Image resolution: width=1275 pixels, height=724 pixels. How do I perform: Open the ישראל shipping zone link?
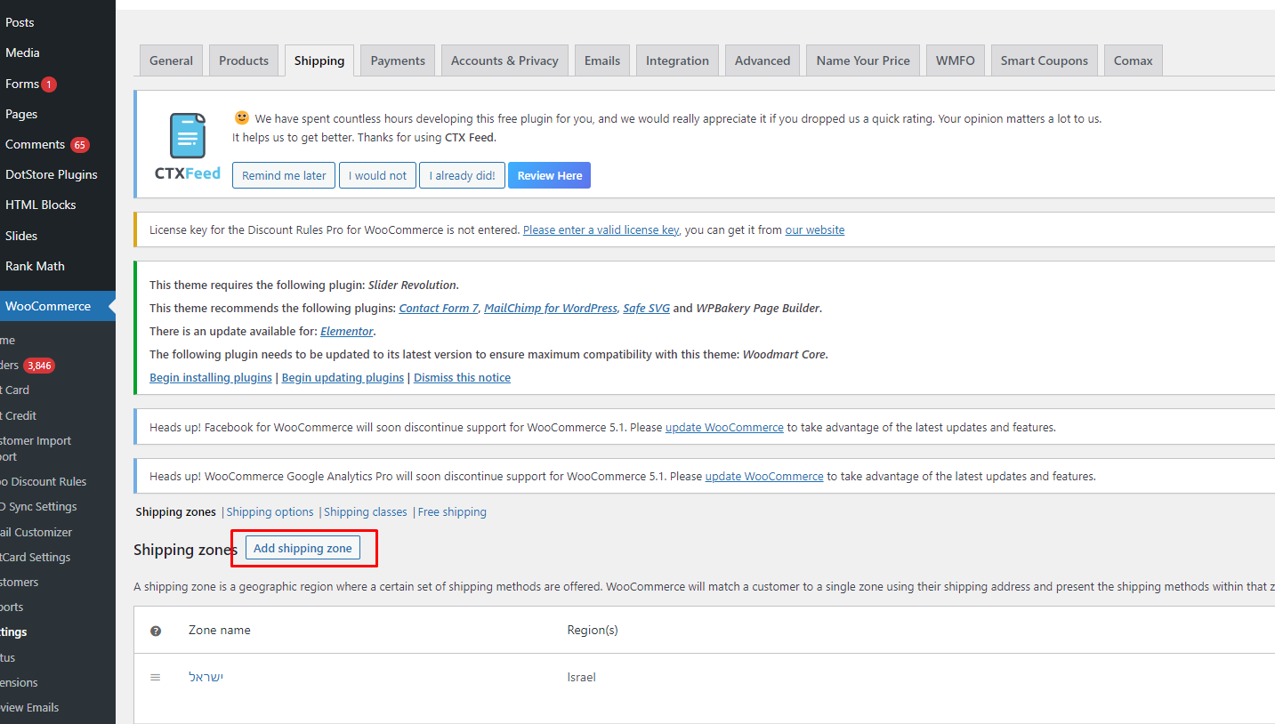point(206,678)
